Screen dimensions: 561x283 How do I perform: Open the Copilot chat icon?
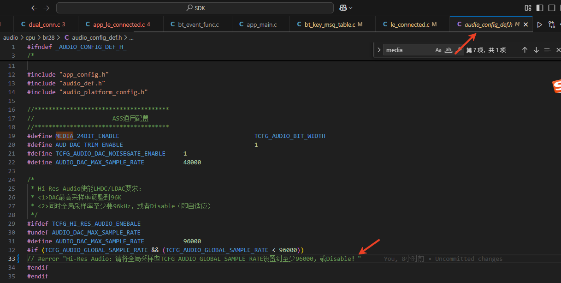[343, 8]
